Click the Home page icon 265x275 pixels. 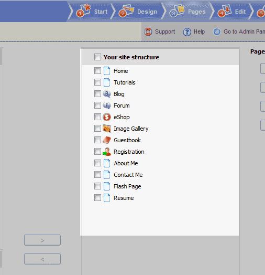(107, 71)
